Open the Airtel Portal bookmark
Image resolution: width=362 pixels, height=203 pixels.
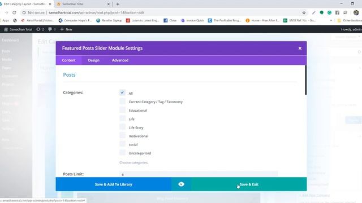pyautogui.click(x=37, y=20)
